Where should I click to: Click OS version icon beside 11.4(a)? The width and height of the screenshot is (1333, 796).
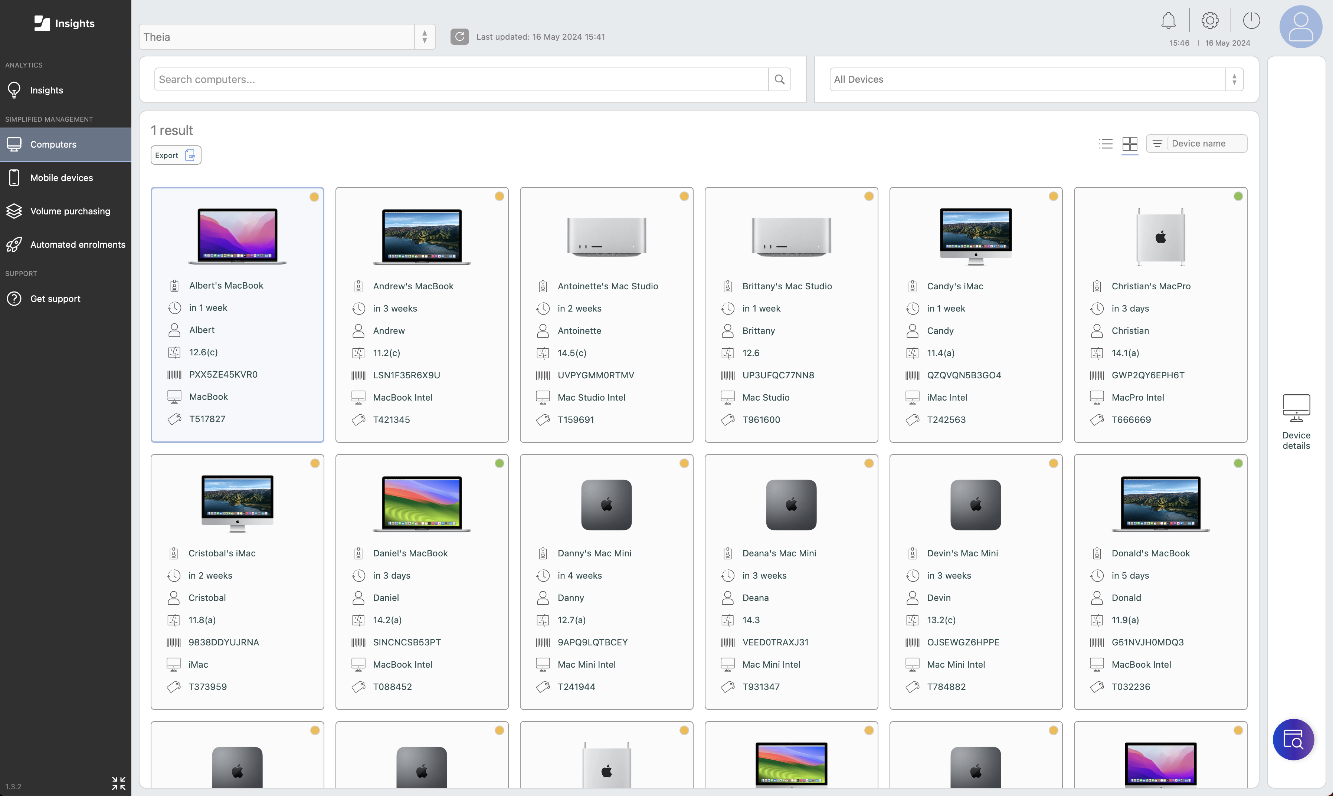point(912,353)
